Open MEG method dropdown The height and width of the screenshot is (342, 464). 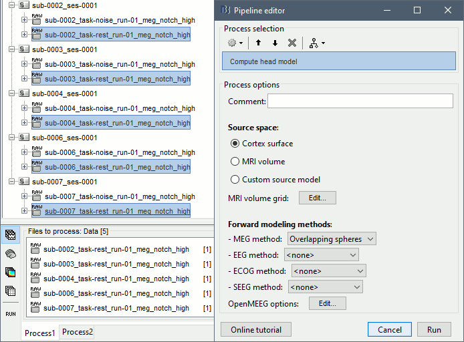(332, 239)
